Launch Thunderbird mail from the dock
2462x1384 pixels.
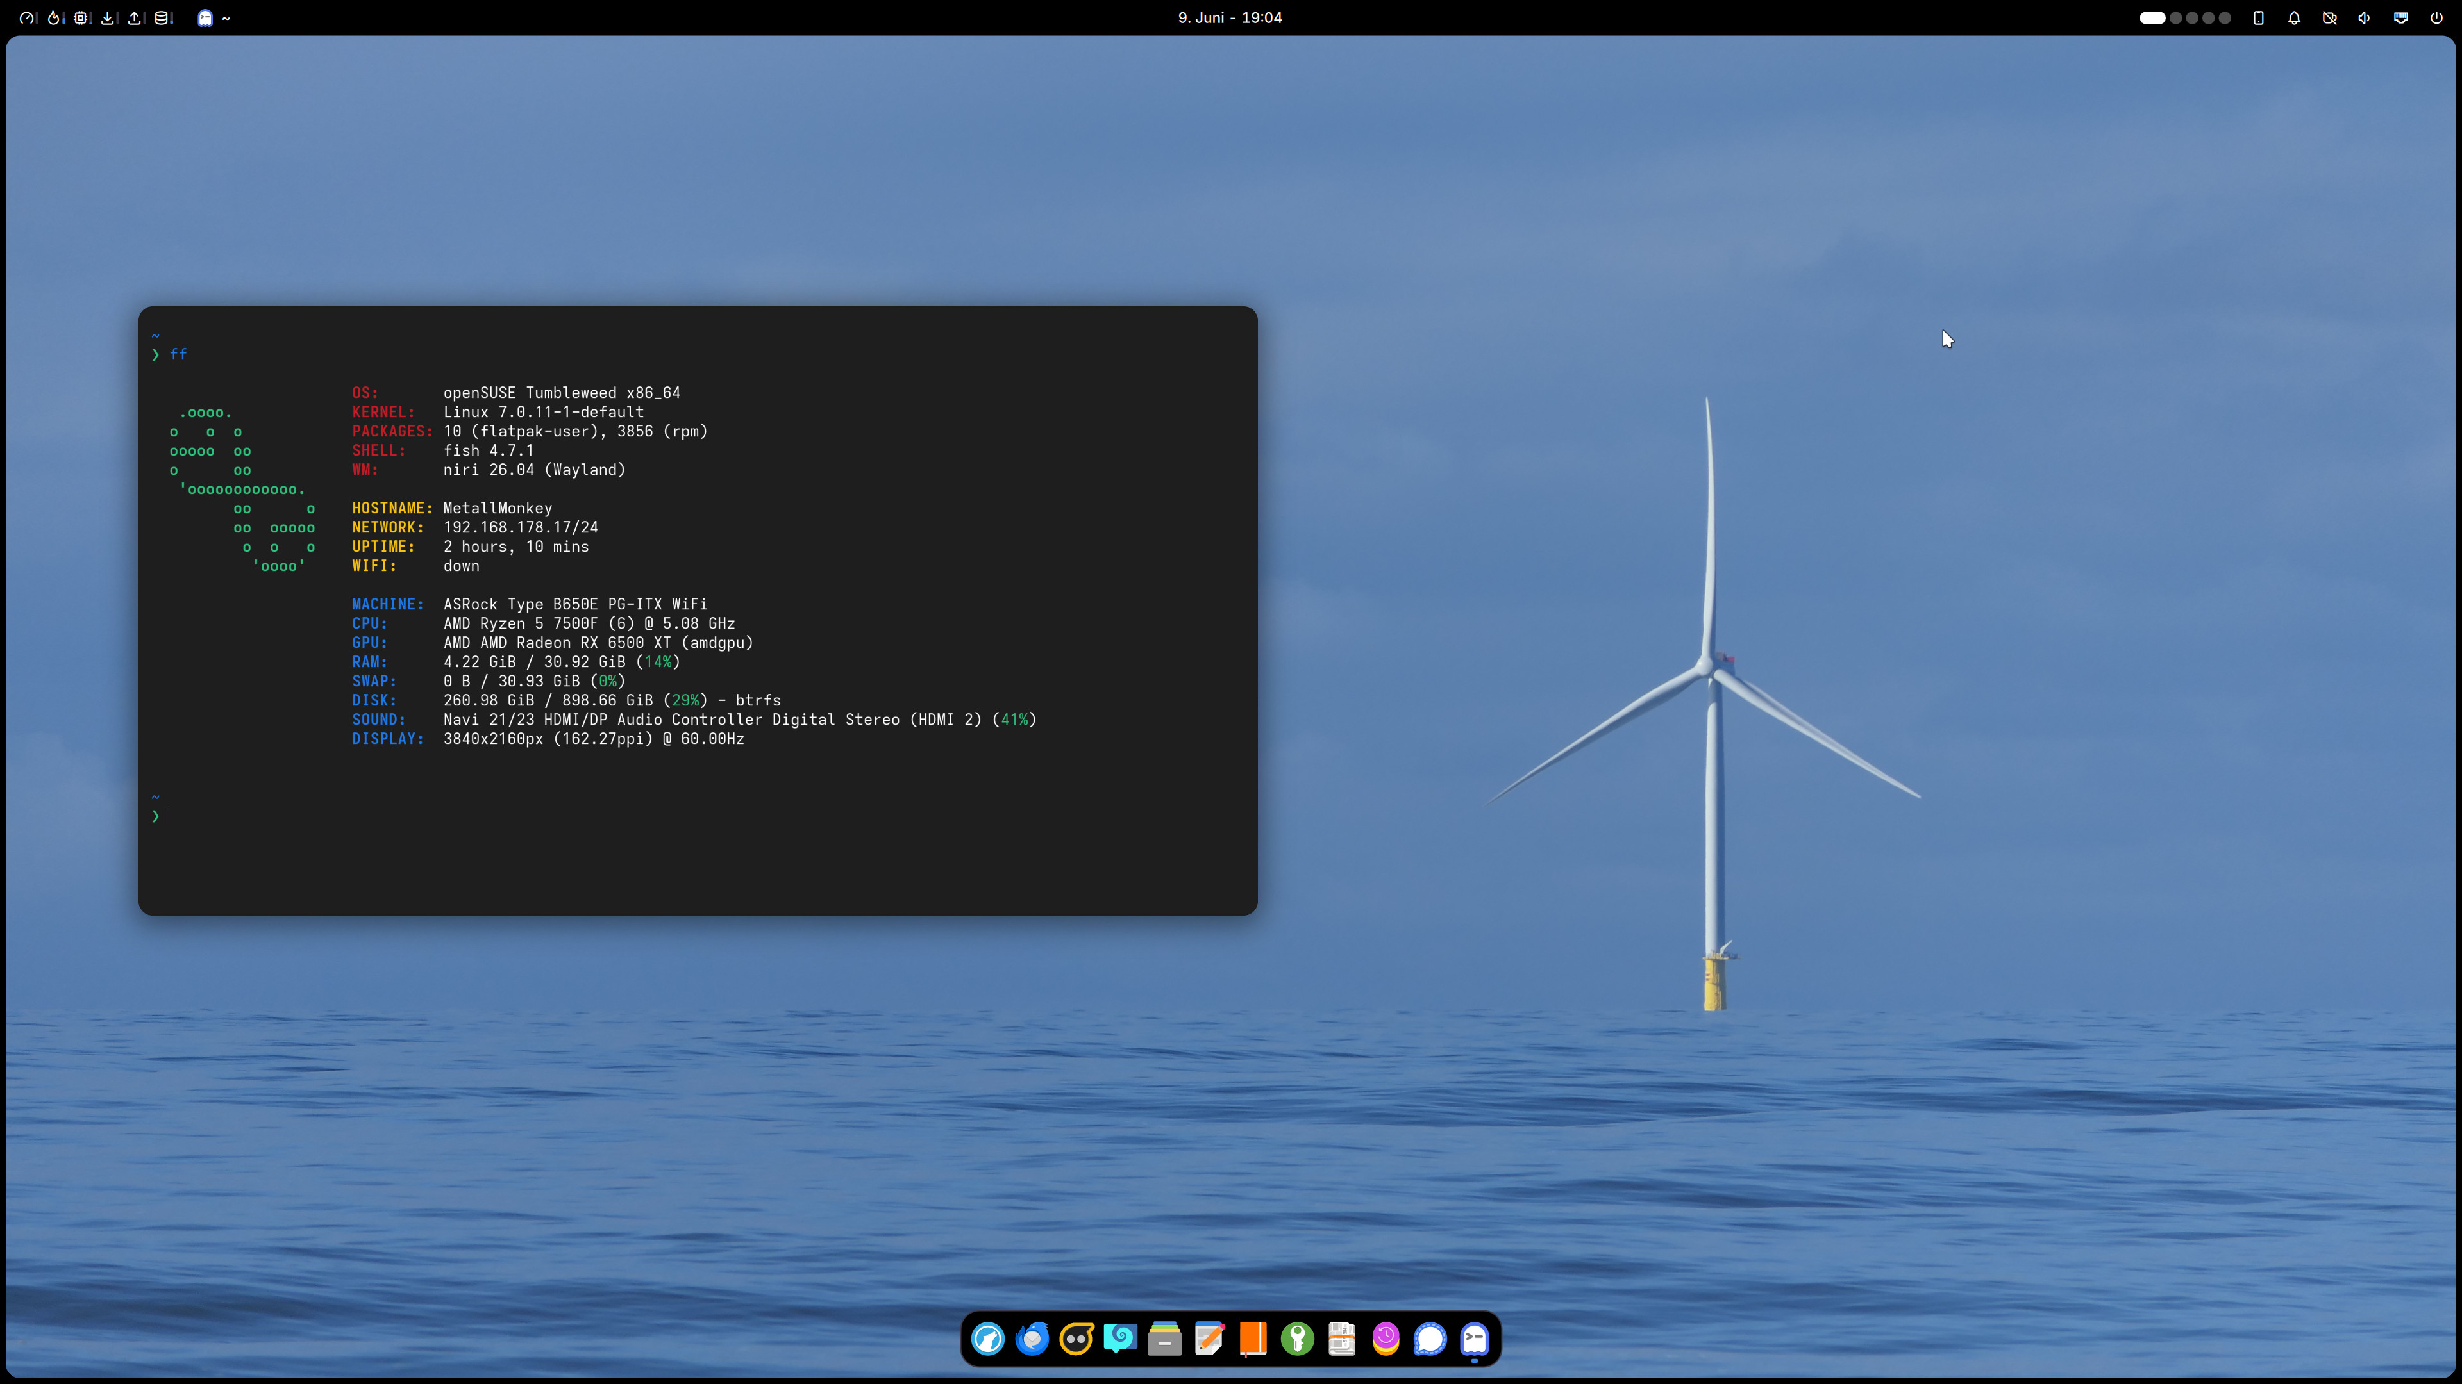pos(1032,1339)
